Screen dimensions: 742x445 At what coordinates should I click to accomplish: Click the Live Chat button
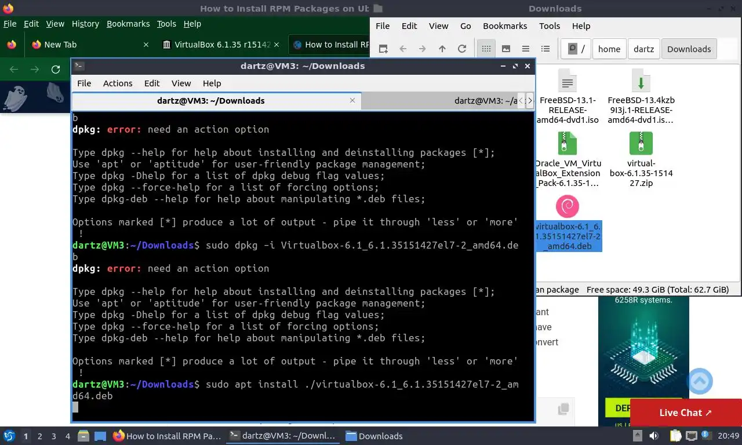pyautogui.click(x=686, y=413)
